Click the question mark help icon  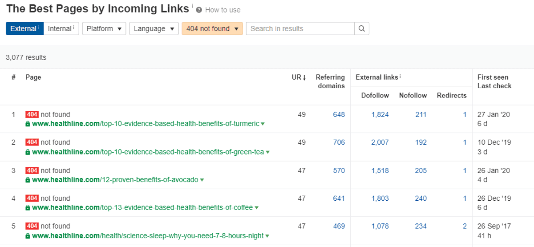(x=199, y=10)
